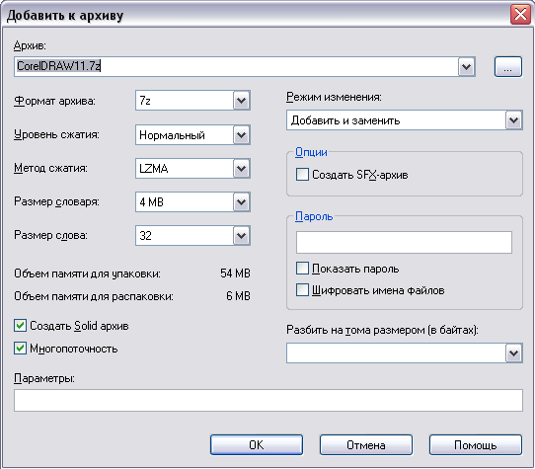
Task: Click the Объем памяти для распаковки label
Action: click(94, 296)
